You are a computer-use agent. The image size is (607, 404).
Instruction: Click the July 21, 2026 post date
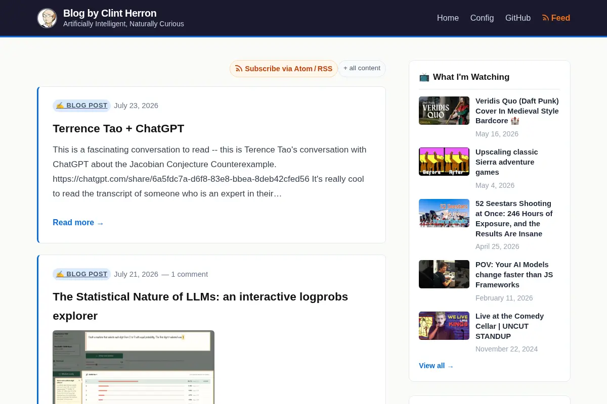pyautogui.click(x=136, y=274)
